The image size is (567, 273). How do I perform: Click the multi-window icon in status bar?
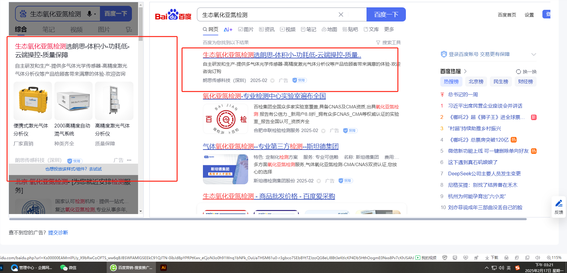coord(527,258)
